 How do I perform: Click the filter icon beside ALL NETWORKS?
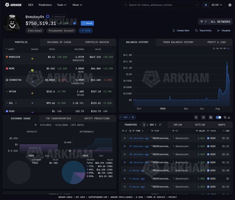[201, 22]
